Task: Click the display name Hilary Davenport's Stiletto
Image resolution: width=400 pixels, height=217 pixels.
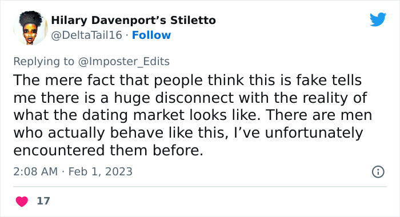Action: pyautogui.click(x=133, y=21)
